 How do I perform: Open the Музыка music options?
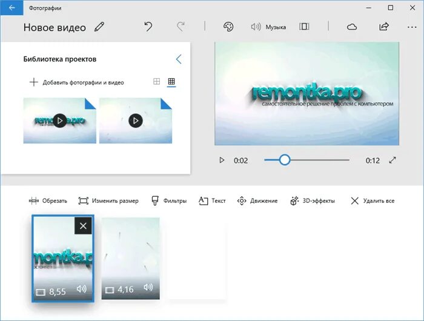[x=268, y=27]
